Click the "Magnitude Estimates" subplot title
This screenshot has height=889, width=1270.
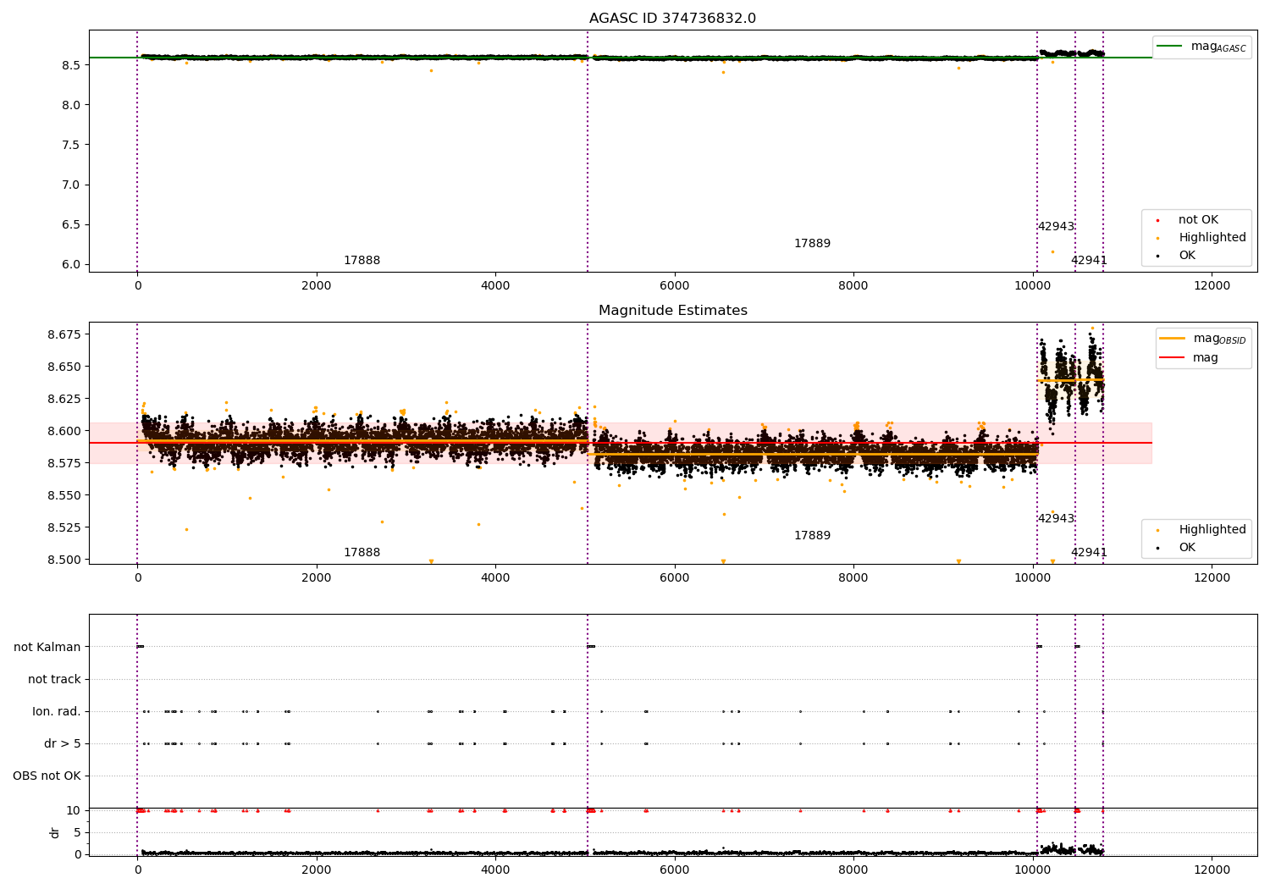(672, 311)
